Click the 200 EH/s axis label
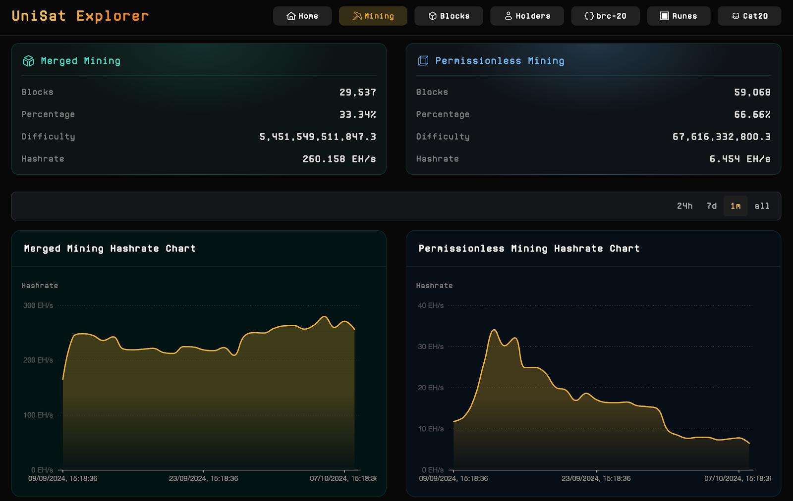The width and height of the screenshot is (793, 501). pos(38,360)
